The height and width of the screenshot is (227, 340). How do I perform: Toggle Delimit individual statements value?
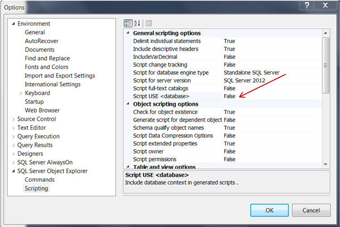(229, 41)
